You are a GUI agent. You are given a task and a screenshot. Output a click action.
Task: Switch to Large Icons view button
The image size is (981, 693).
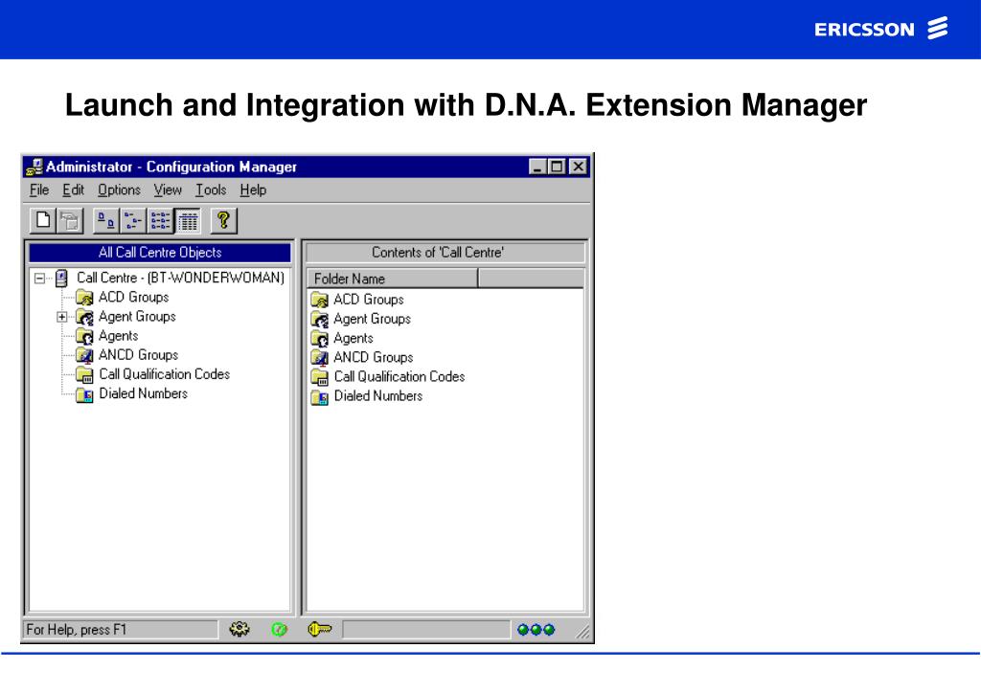point(105,220)
